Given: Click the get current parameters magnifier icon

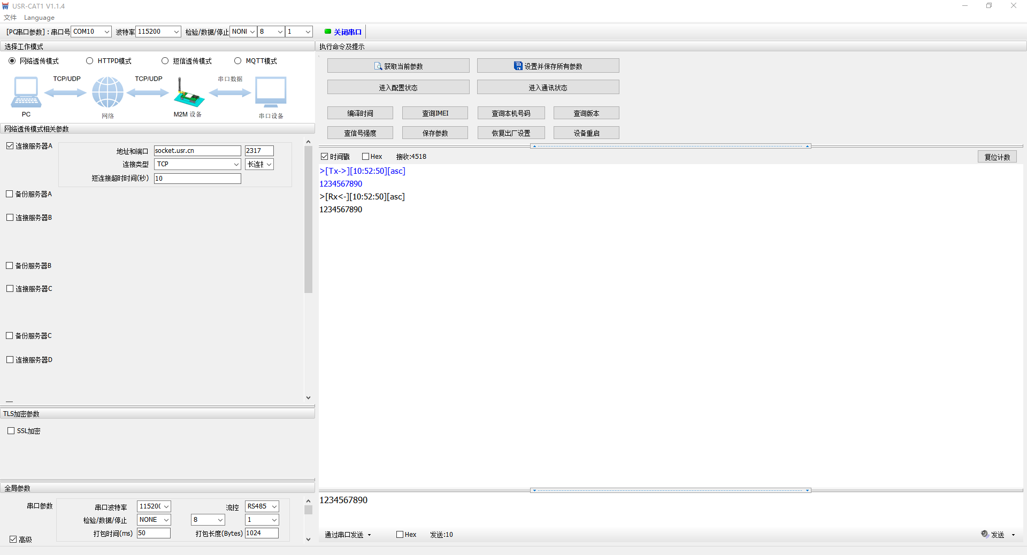Looking at the screenshot, I should [378, 66].
